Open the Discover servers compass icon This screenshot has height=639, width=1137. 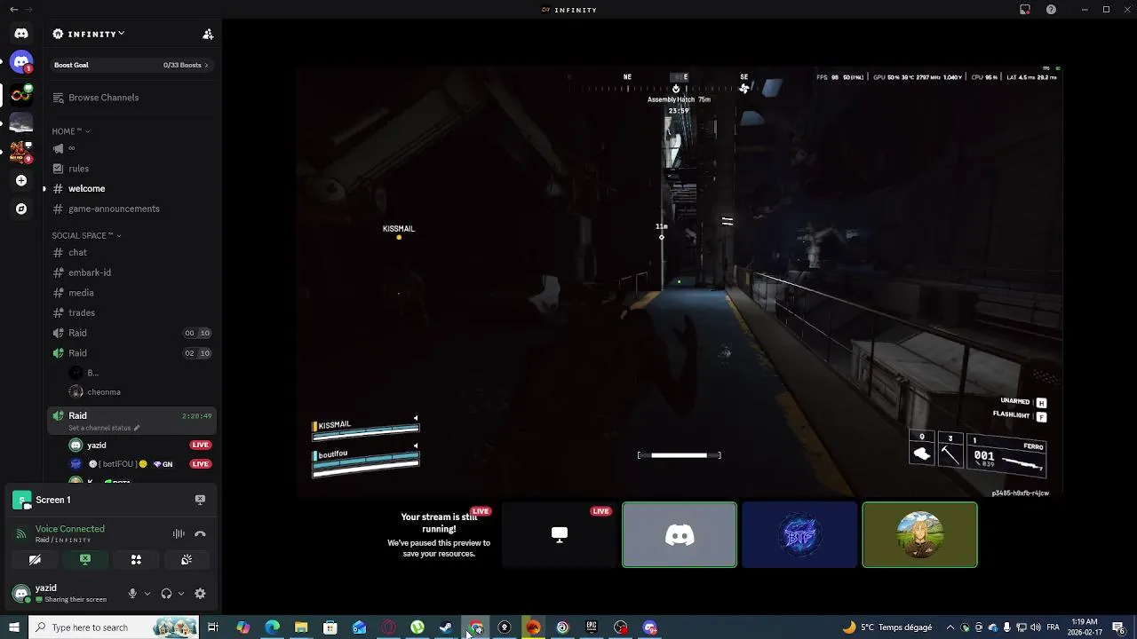21,209
